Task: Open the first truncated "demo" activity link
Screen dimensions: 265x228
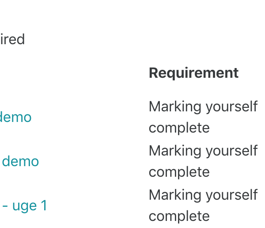Action: point(15,117)
